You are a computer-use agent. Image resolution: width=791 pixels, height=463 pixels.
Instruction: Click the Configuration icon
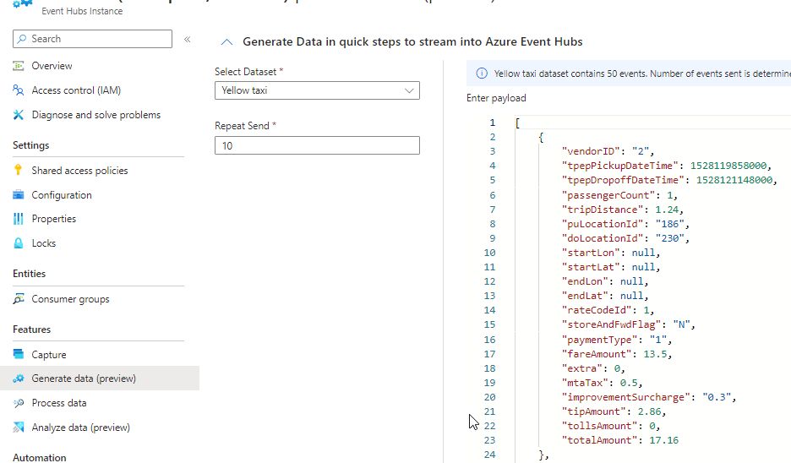pyautogui.click(x=19, y=195)
